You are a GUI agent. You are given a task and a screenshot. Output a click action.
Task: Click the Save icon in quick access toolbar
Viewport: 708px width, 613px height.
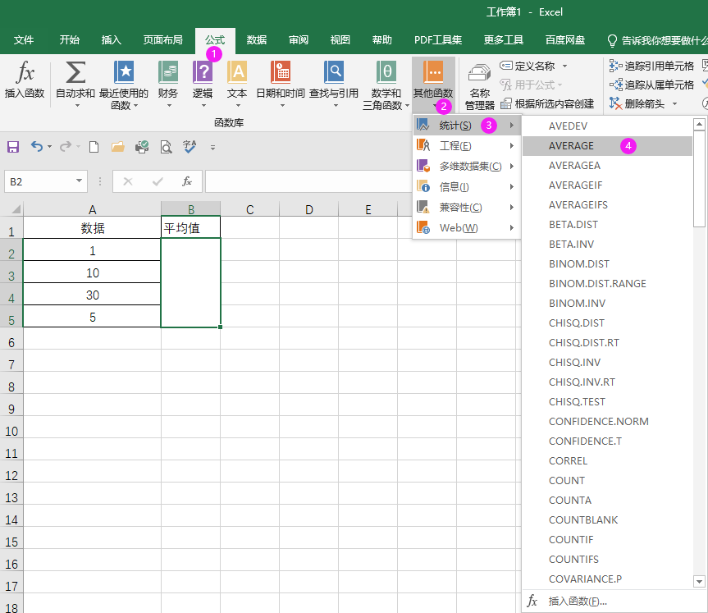[12, 147]
